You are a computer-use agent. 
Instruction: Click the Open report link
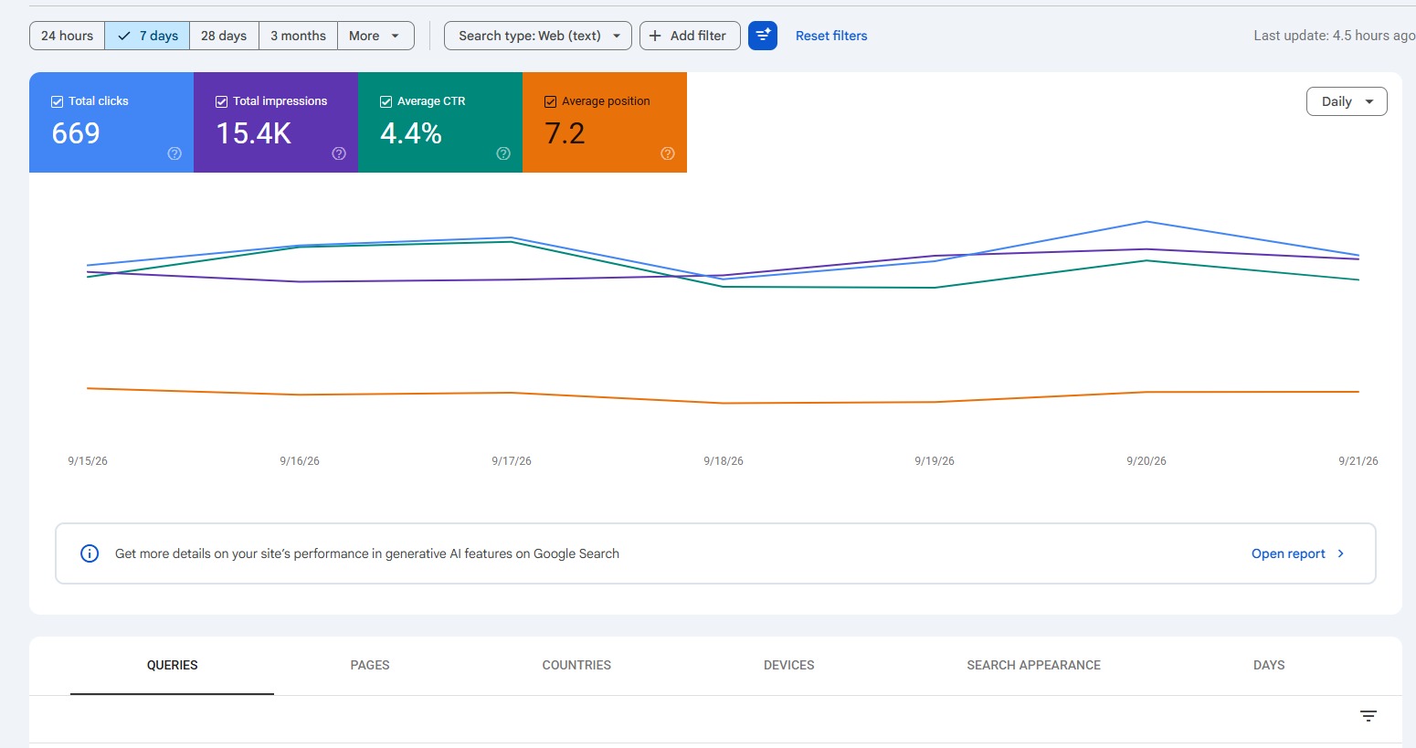(x=1288, y=553)
